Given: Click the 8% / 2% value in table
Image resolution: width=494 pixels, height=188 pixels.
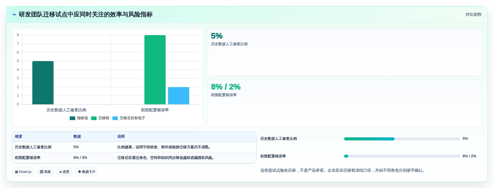Looking at the screenshot, I should pyautogui.click(x=80, y=158).
